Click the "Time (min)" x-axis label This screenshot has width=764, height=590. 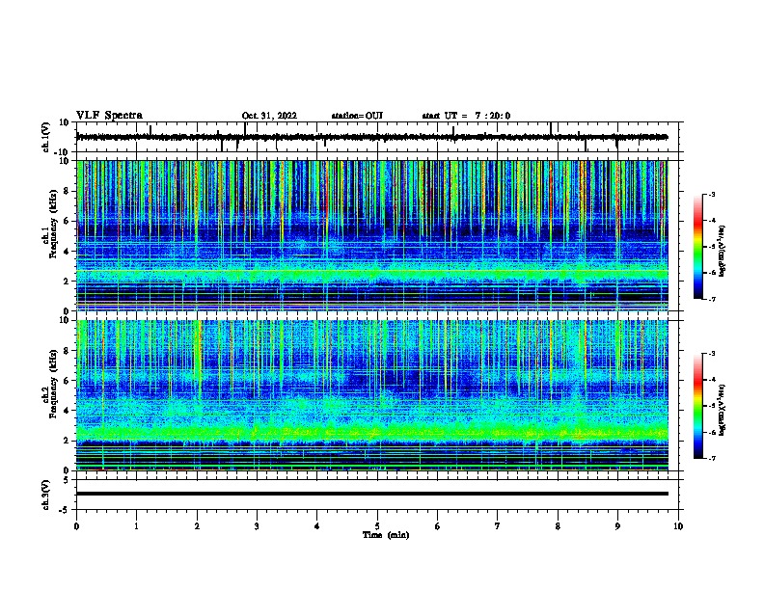pyautogui.click(x=386, y=535)
